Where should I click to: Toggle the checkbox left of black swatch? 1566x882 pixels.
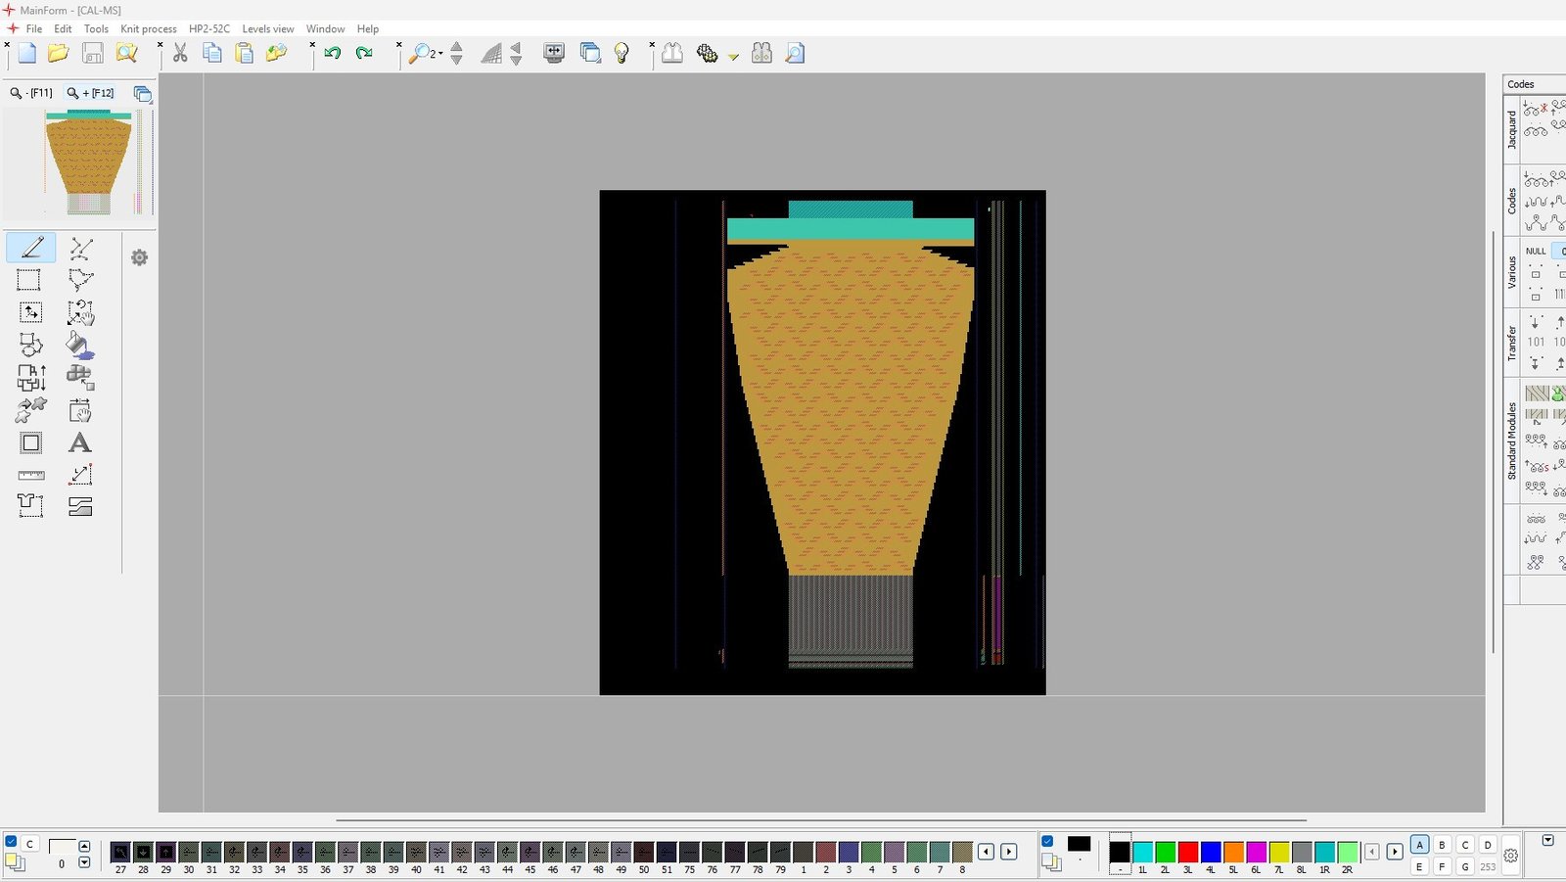pyautogui.click(x=1047, y=842)
